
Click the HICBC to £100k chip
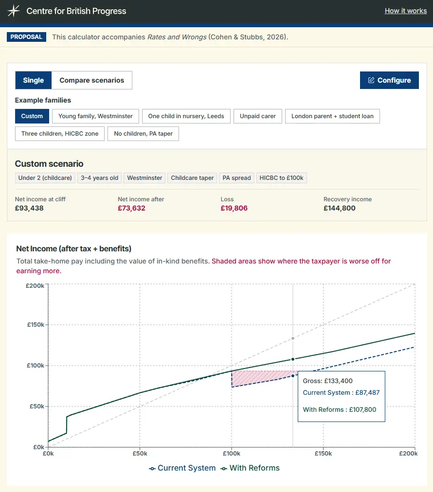[281, 177]
